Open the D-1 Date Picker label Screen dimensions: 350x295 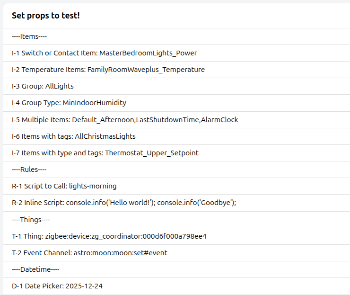pos(37,286)
